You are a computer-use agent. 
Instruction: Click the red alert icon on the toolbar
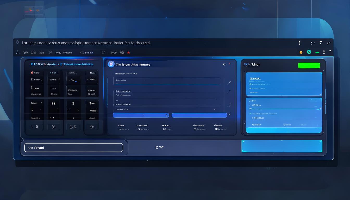pos(129,52)
